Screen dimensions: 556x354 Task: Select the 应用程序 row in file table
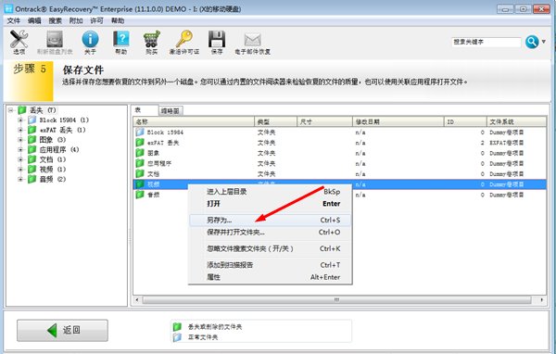coord(340,163)
